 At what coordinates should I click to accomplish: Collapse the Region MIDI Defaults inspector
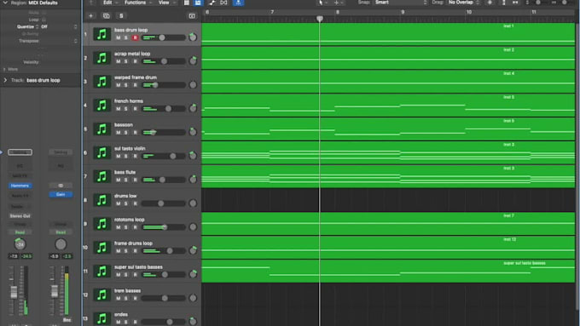point(5,3)
